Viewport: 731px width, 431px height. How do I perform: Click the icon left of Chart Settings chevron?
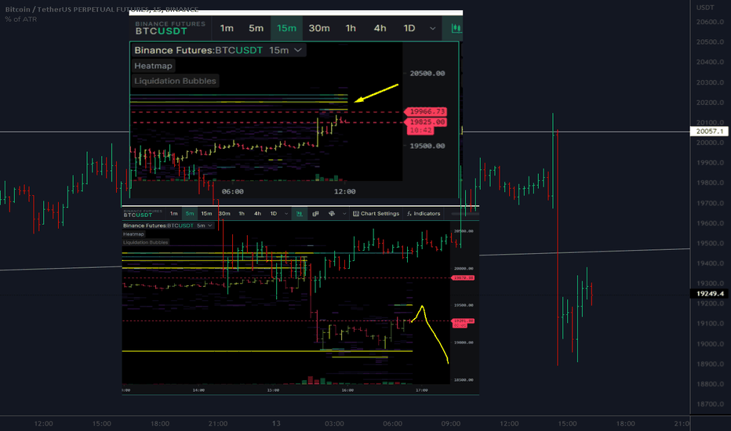point(332,213)
